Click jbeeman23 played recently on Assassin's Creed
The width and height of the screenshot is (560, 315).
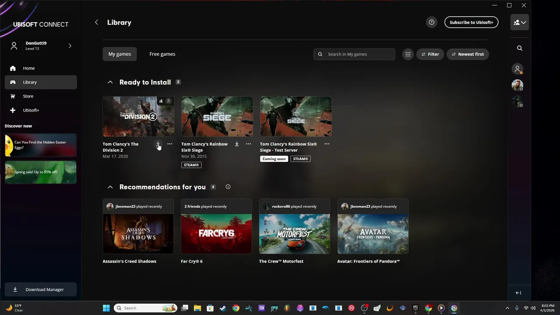[138, 206]
